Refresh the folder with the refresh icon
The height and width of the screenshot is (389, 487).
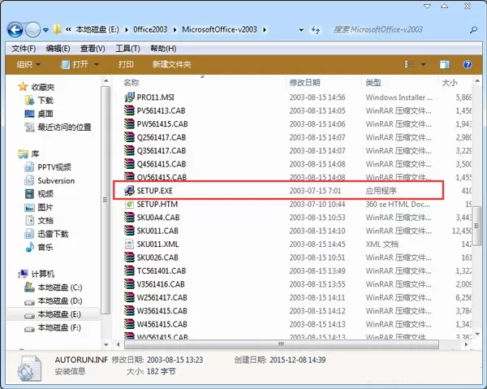click(316, 30)
